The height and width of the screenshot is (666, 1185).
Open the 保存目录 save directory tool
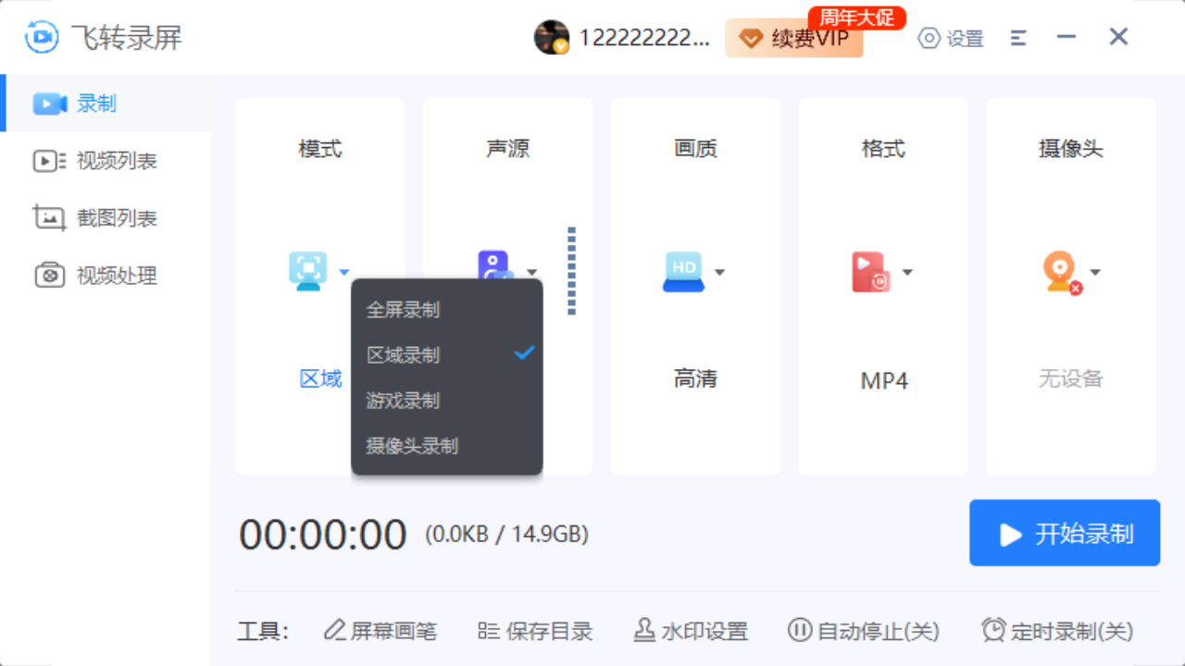535,630
